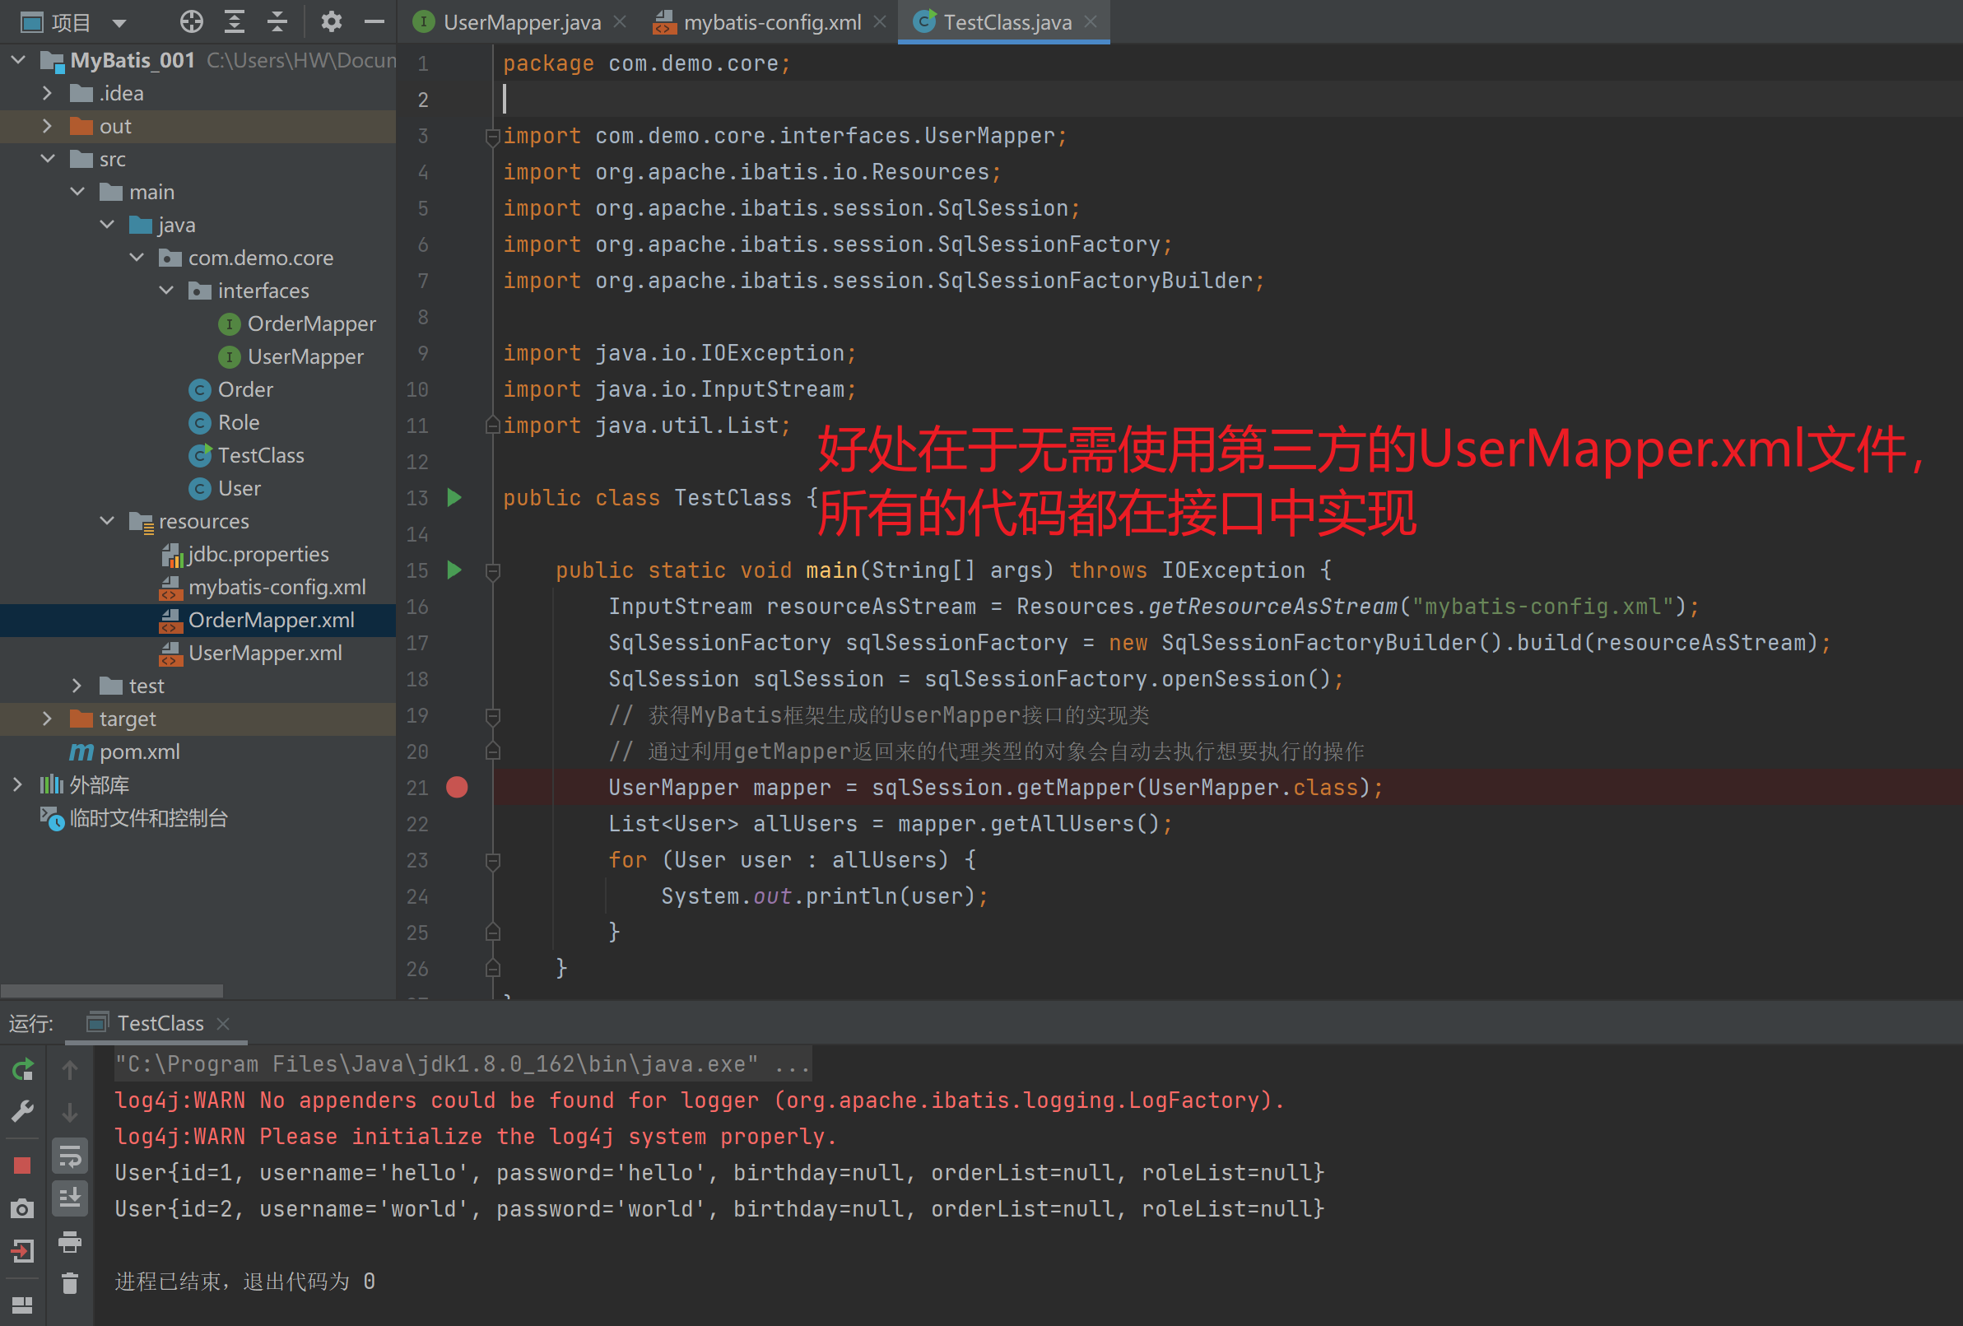Click the project panel horizontal scrollbar
The image size is (1963, 1326).
pos(112,991)
